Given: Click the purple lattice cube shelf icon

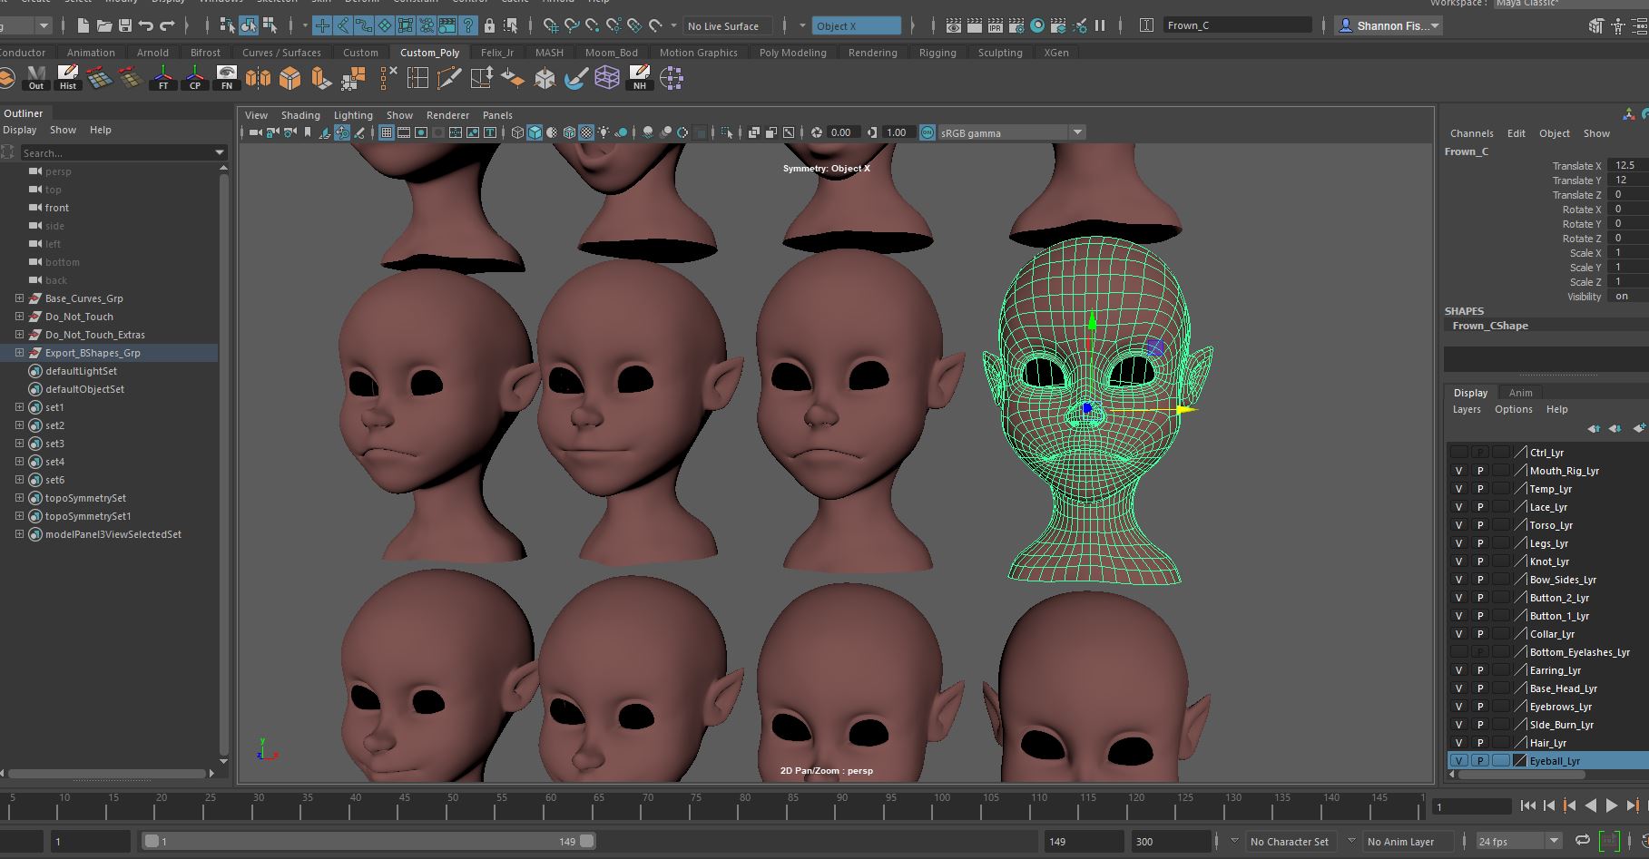Looking at the screenshot, I should click(x=607, y=78).
